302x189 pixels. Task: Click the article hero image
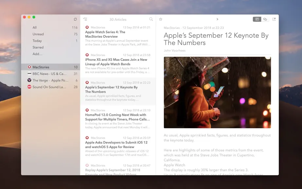(217, 93)
